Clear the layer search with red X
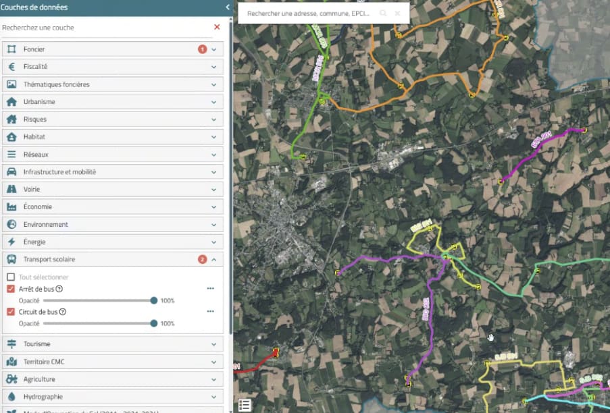This screenshot has height=413, width=610. coord(217,27)
